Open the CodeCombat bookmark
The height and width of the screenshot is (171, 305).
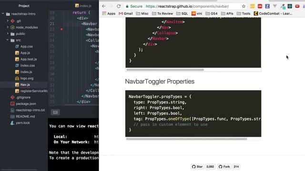273,14
